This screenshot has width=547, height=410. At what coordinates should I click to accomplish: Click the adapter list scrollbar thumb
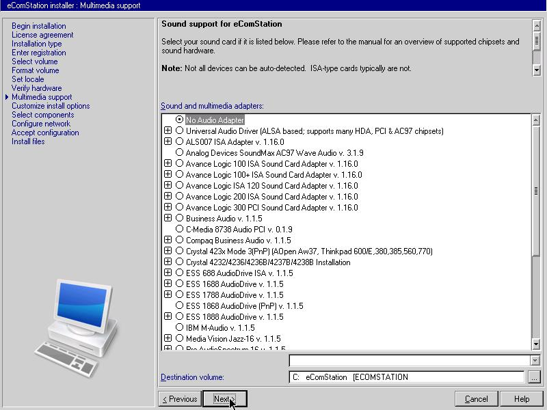point(536,191)
